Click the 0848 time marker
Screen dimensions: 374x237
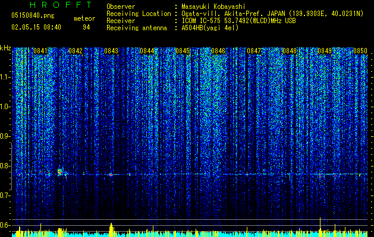[290, 51]
